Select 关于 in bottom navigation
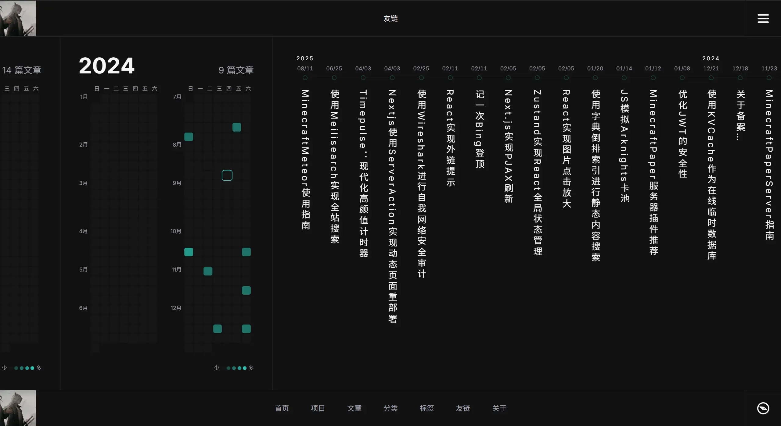The width and height of the screenshot is (781, 426). [x=499, y=408]
